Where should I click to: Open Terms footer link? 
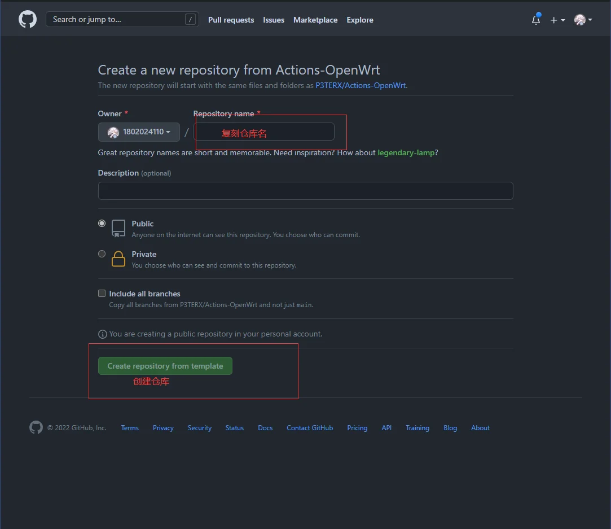(130, 428)
